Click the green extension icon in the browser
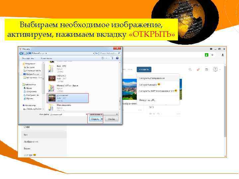 (x=206, y=55)
